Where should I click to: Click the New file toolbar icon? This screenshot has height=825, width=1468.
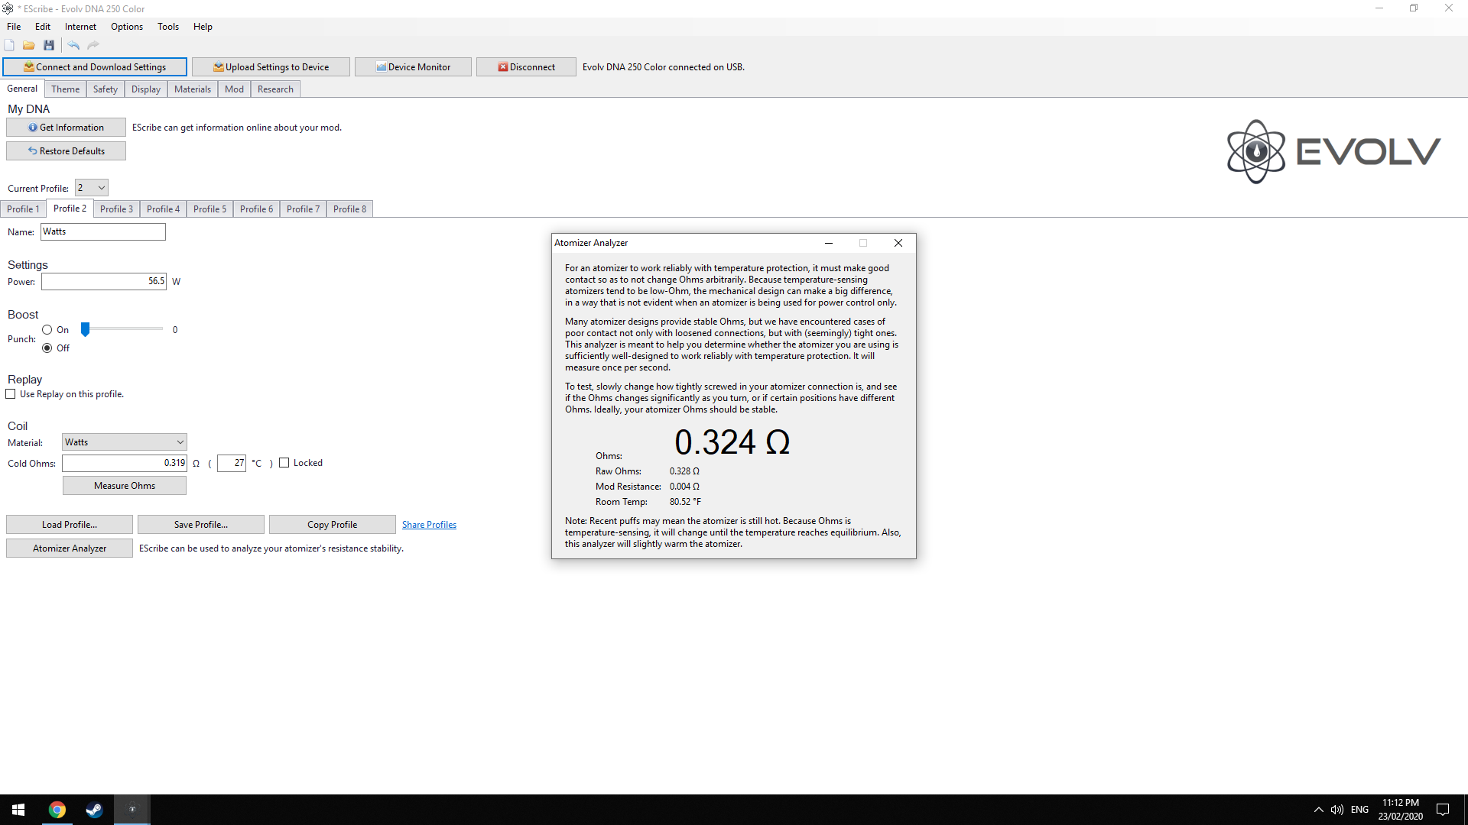click(9, 45)
